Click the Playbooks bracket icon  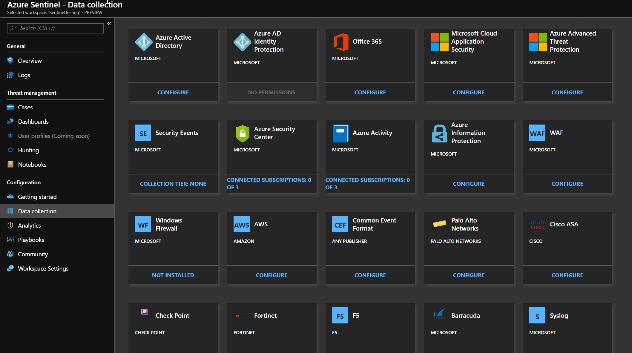click(x=10, y=240)
